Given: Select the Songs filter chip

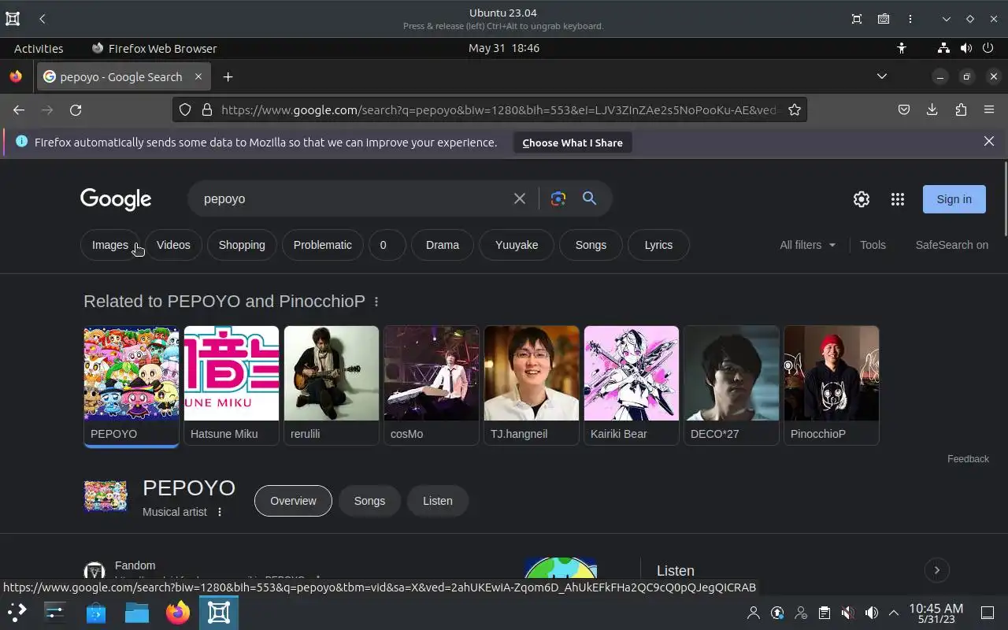Looking at the screenshot, I should 591,245.
